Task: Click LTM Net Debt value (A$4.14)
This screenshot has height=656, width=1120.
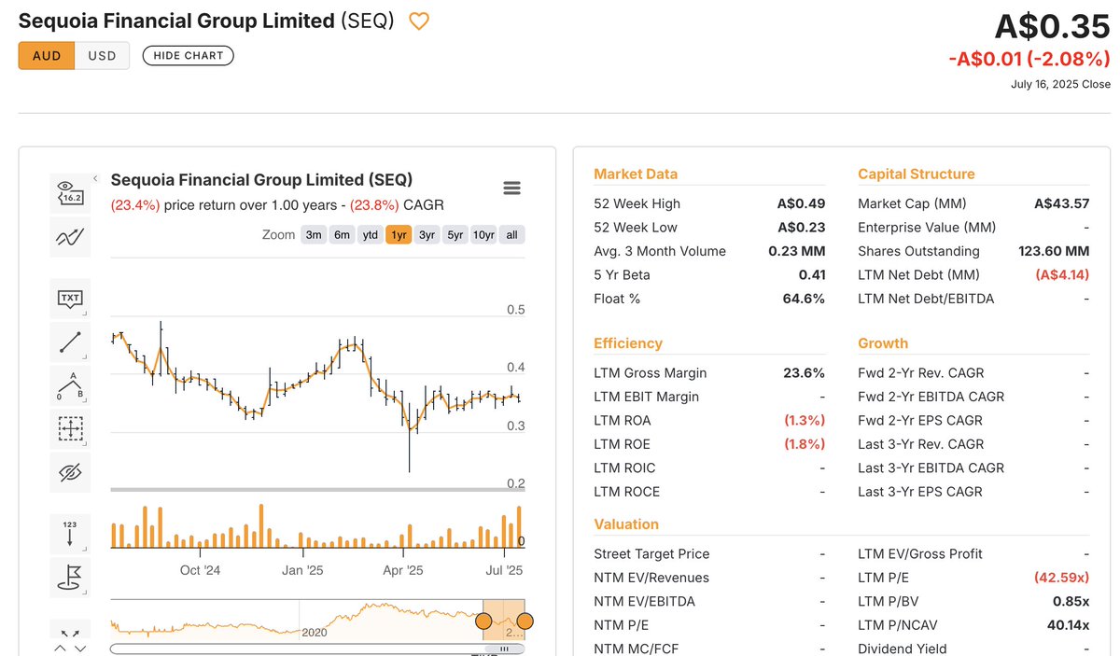Action: tap(1061, 275)
